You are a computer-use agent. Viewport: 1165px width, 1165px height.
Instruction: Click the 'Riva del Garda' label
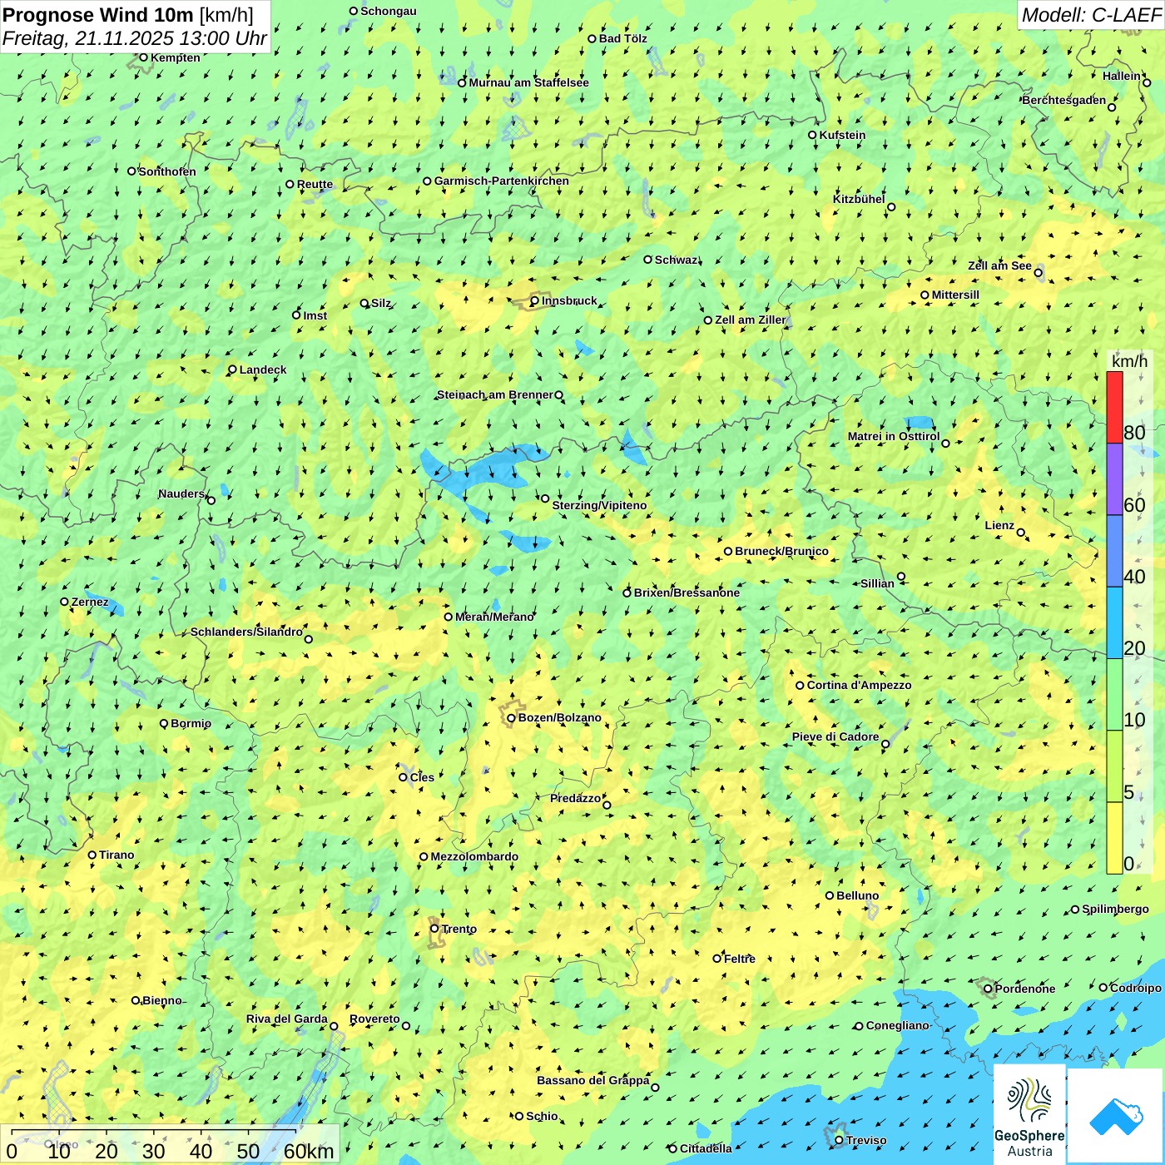point(287,1019)
